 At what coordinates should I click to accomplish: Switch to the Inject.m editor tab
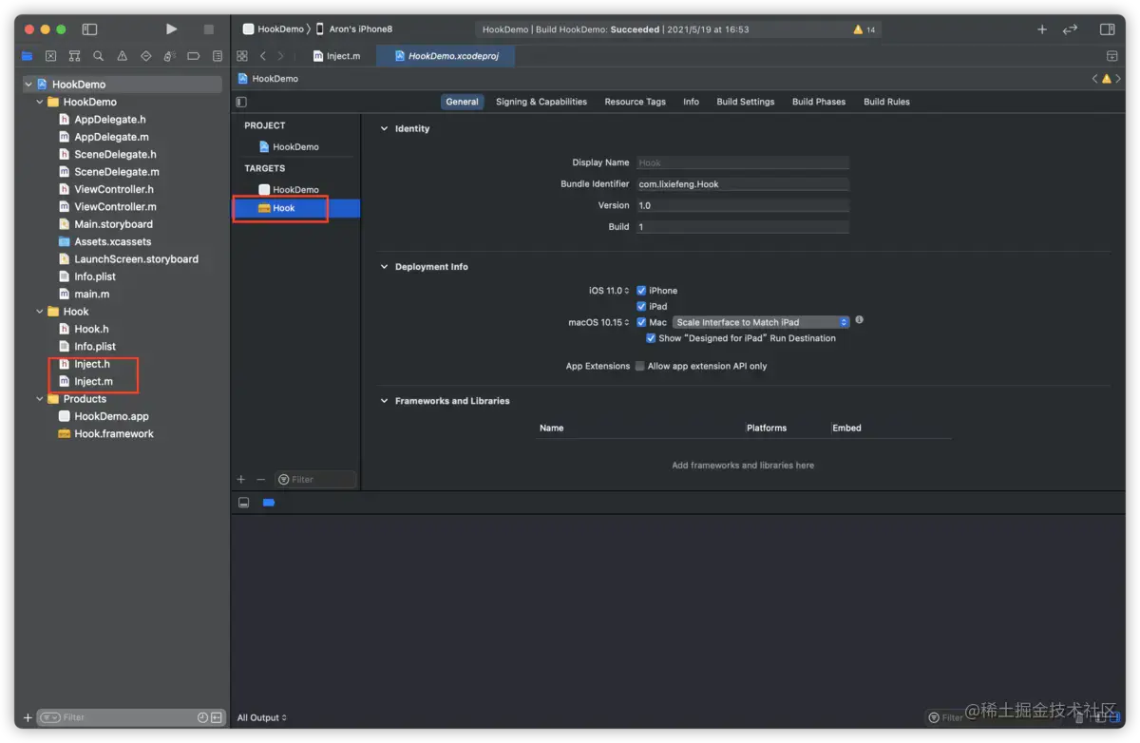[337, 56]
